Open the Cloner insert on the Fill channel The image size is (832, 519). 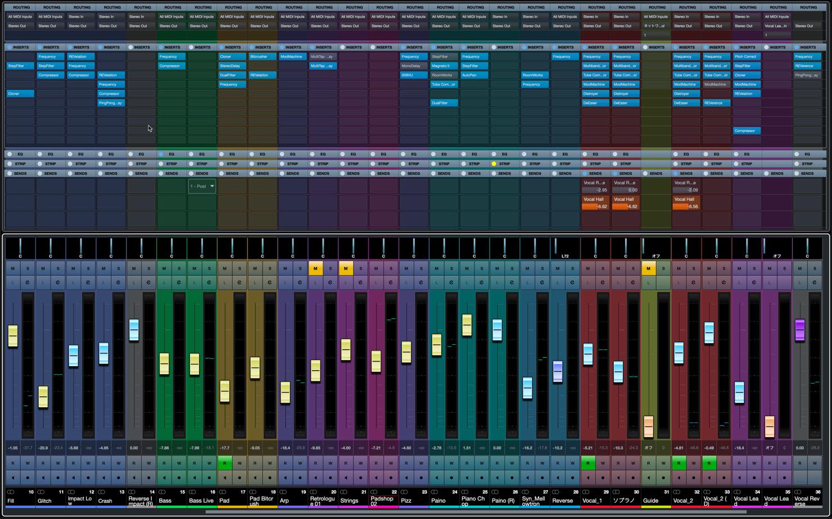20,94
